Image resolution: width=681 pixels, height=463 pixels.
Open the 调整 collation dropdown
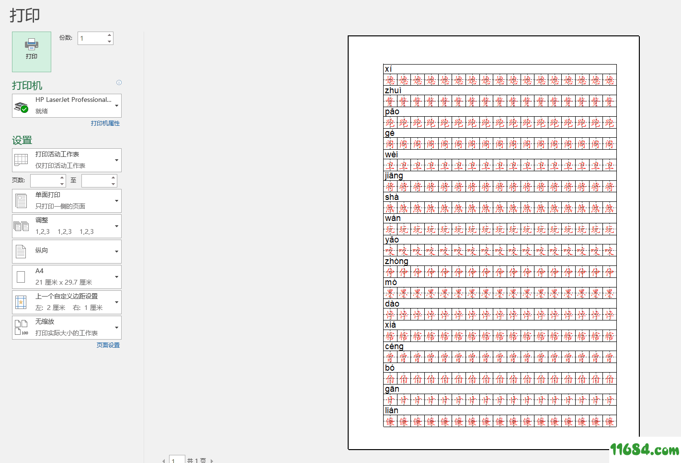tap(67, 226)
